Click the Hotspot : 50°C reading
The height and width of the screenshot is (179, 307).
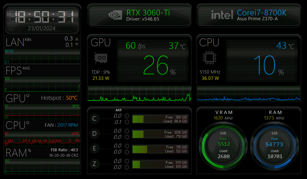point(59,98)
